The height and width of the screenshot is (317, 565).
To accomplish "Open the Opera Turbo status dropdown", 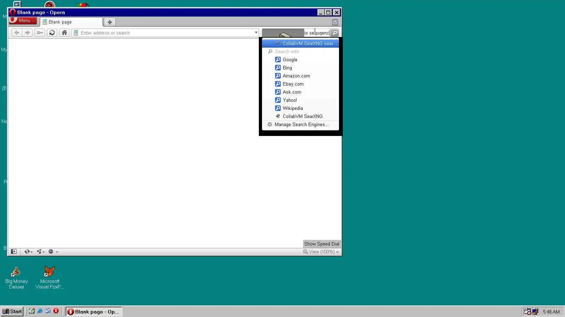I will pyautogui.click(x=53, y=251).
